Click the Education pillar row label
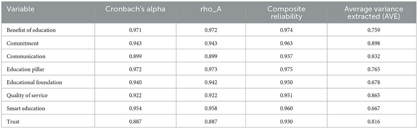The image size is (418, 129). 25,69
